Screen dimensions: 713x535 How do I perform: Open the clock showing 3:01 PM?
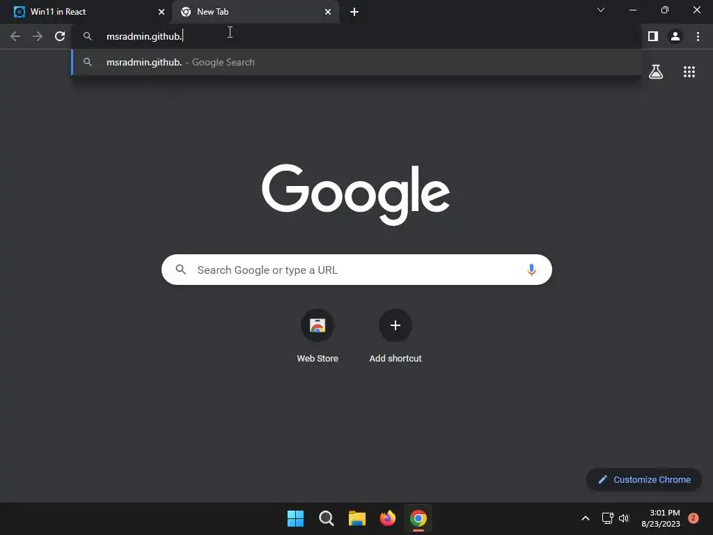661,518
